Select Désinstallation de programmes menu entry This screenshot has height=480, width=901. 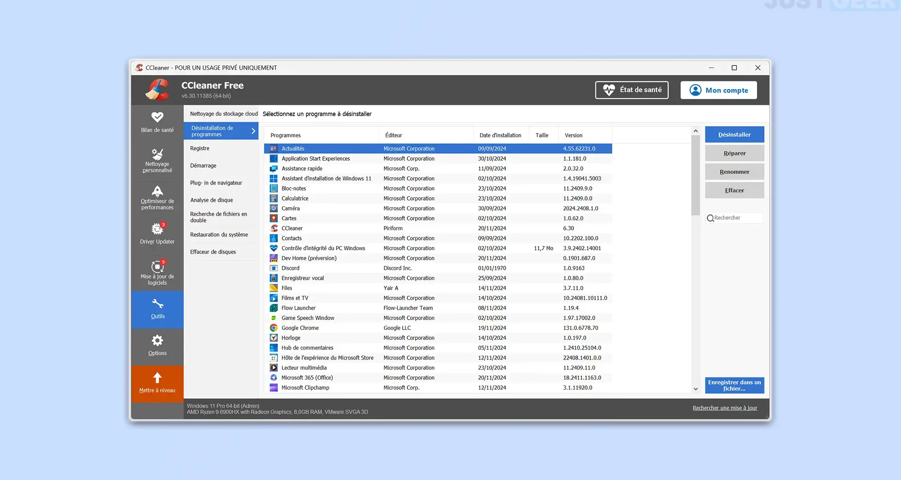pos(221,131)
